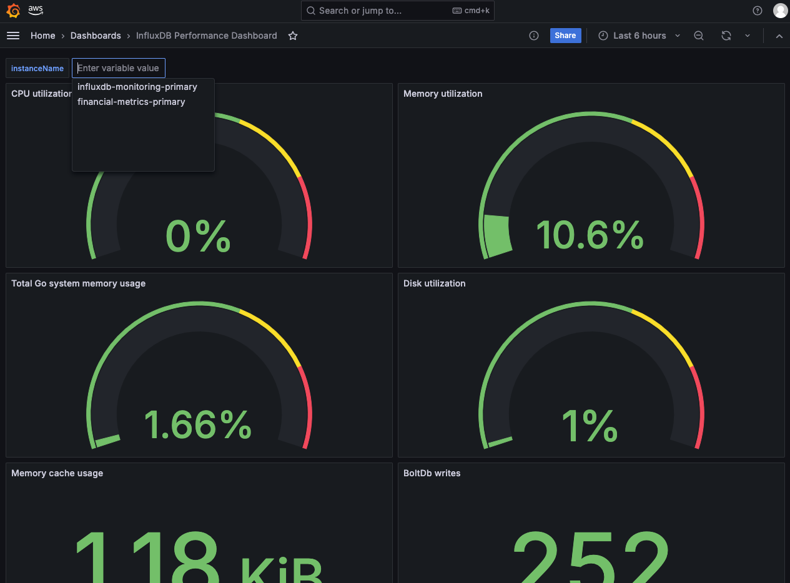Click the Disk utilization panel title

pyautogui.click(x=434, y=283)
